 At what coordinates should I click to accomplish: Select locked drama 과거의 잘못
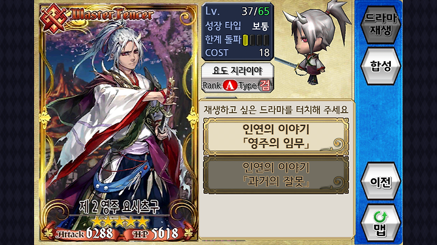pyautogui.click(x=276, y=175)
